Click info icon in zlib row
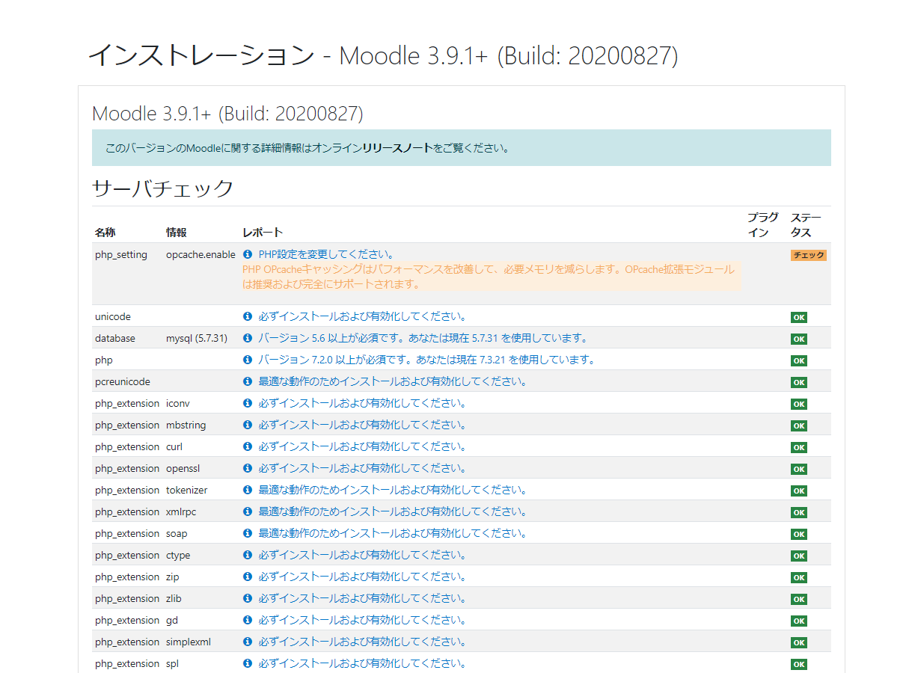This screenshot has width=909, height=673. 248,598
